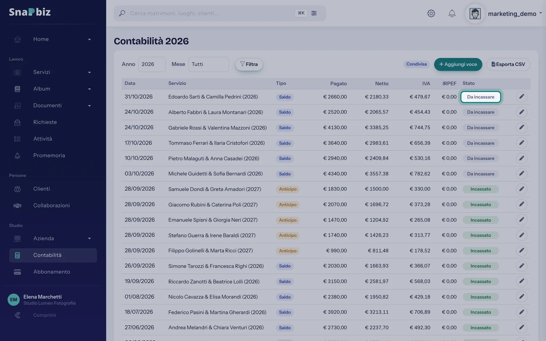This screenshot has height=341, width=546.
Task: Open the Collaborazioni handshake icon
Action: (17, 205)
